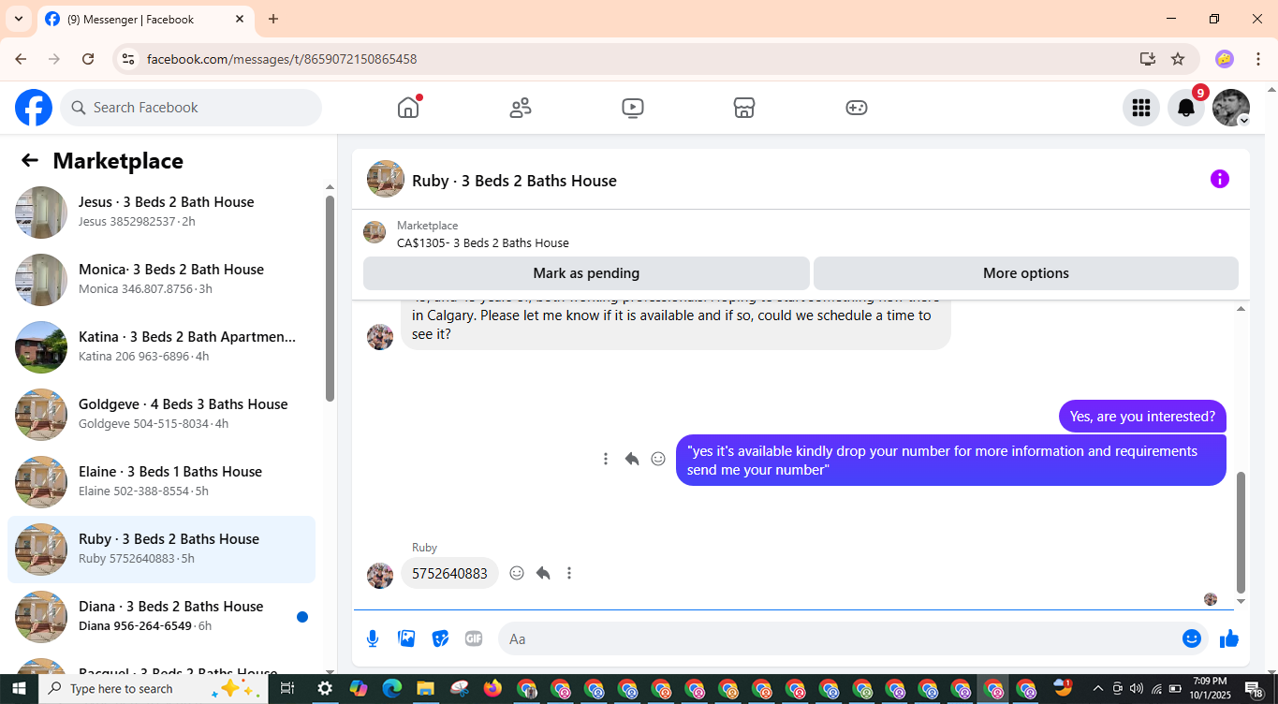Open the notifications bell
The image size is (1278, 704).
1186,108
